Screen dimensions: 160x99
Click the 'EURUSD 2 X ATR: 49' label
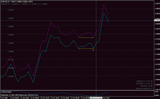(144, 84)
